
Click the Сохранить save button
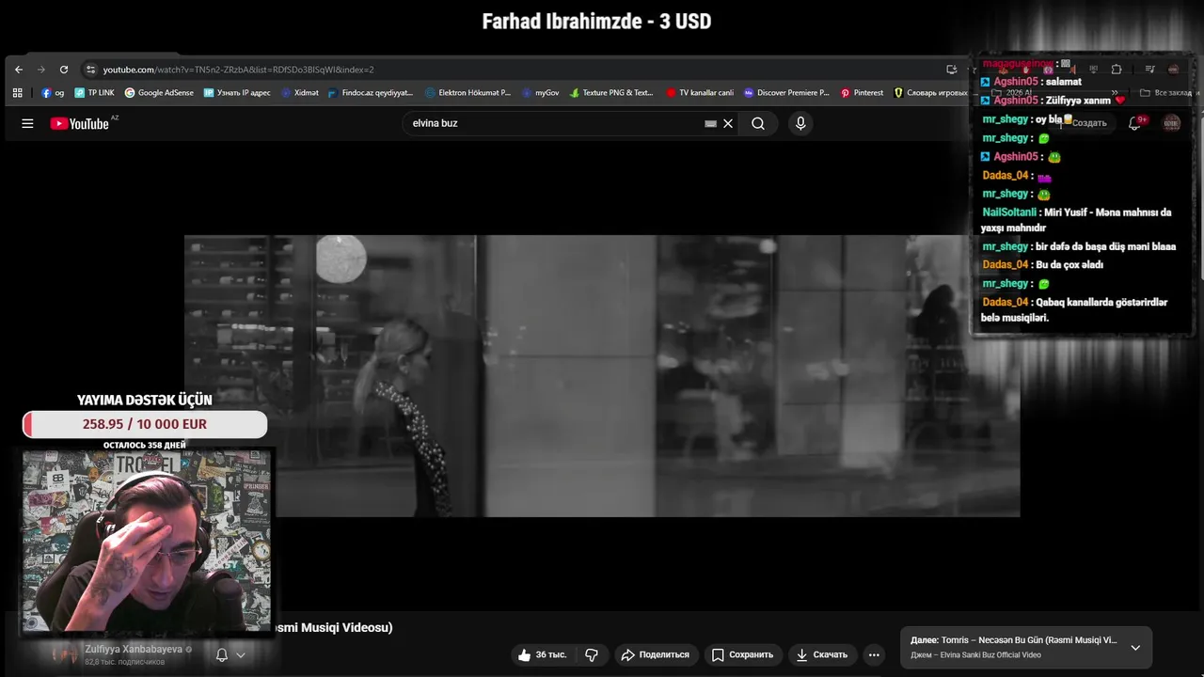pyautogui.click(x=743, y=654)
